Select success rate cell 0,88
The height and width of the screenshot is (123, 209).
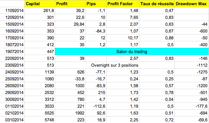(157, 38)
